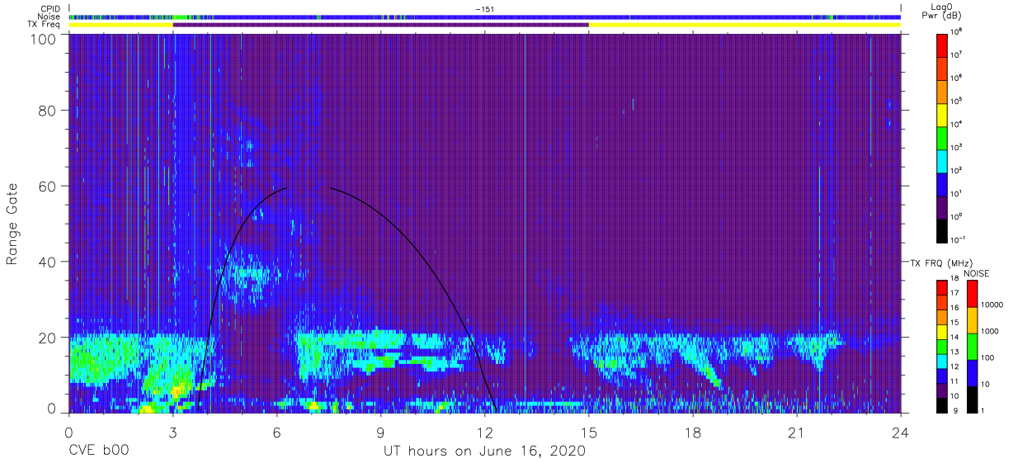Click the 'TX Freq' row label
The height and width of the screenshot is (468, 1013).
[45, 25]
